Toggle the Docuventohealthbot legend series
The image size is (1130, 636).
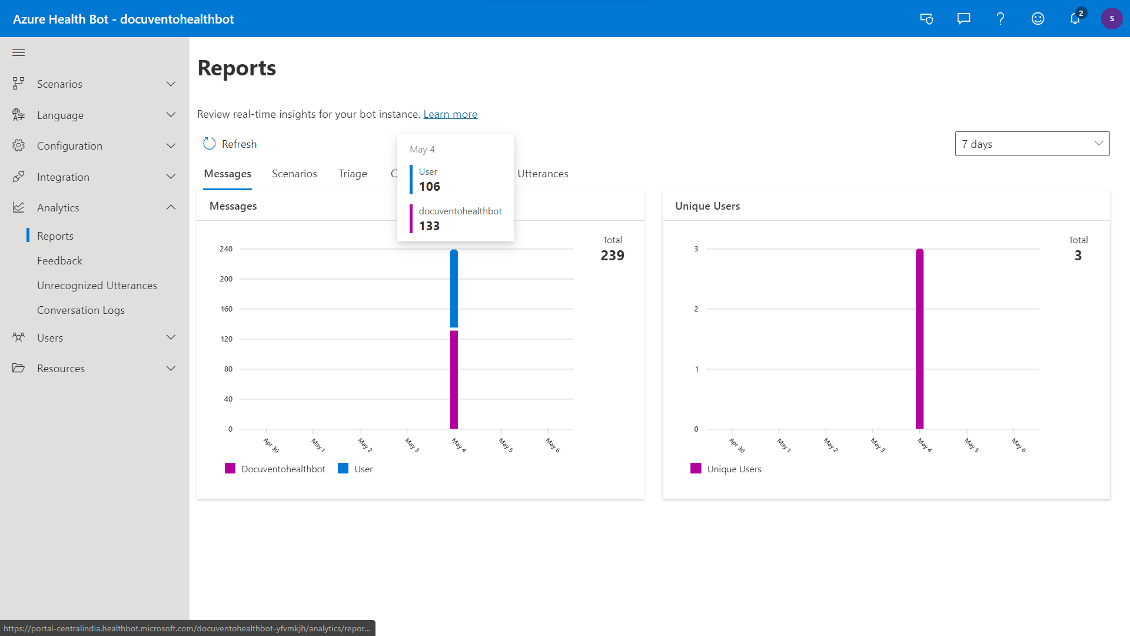coord(275,469)
